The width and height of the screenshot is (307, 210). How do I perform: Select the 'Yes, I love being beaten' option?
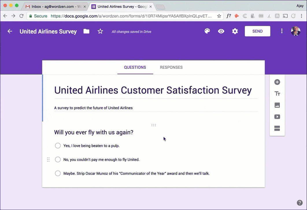(58, 146)
